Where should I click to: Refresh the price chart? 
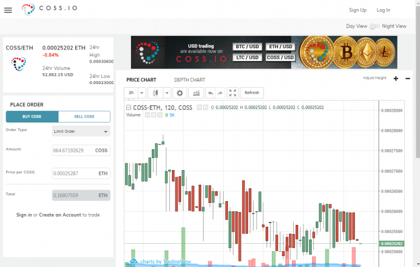pyautogui.click(x=252, y=93)
